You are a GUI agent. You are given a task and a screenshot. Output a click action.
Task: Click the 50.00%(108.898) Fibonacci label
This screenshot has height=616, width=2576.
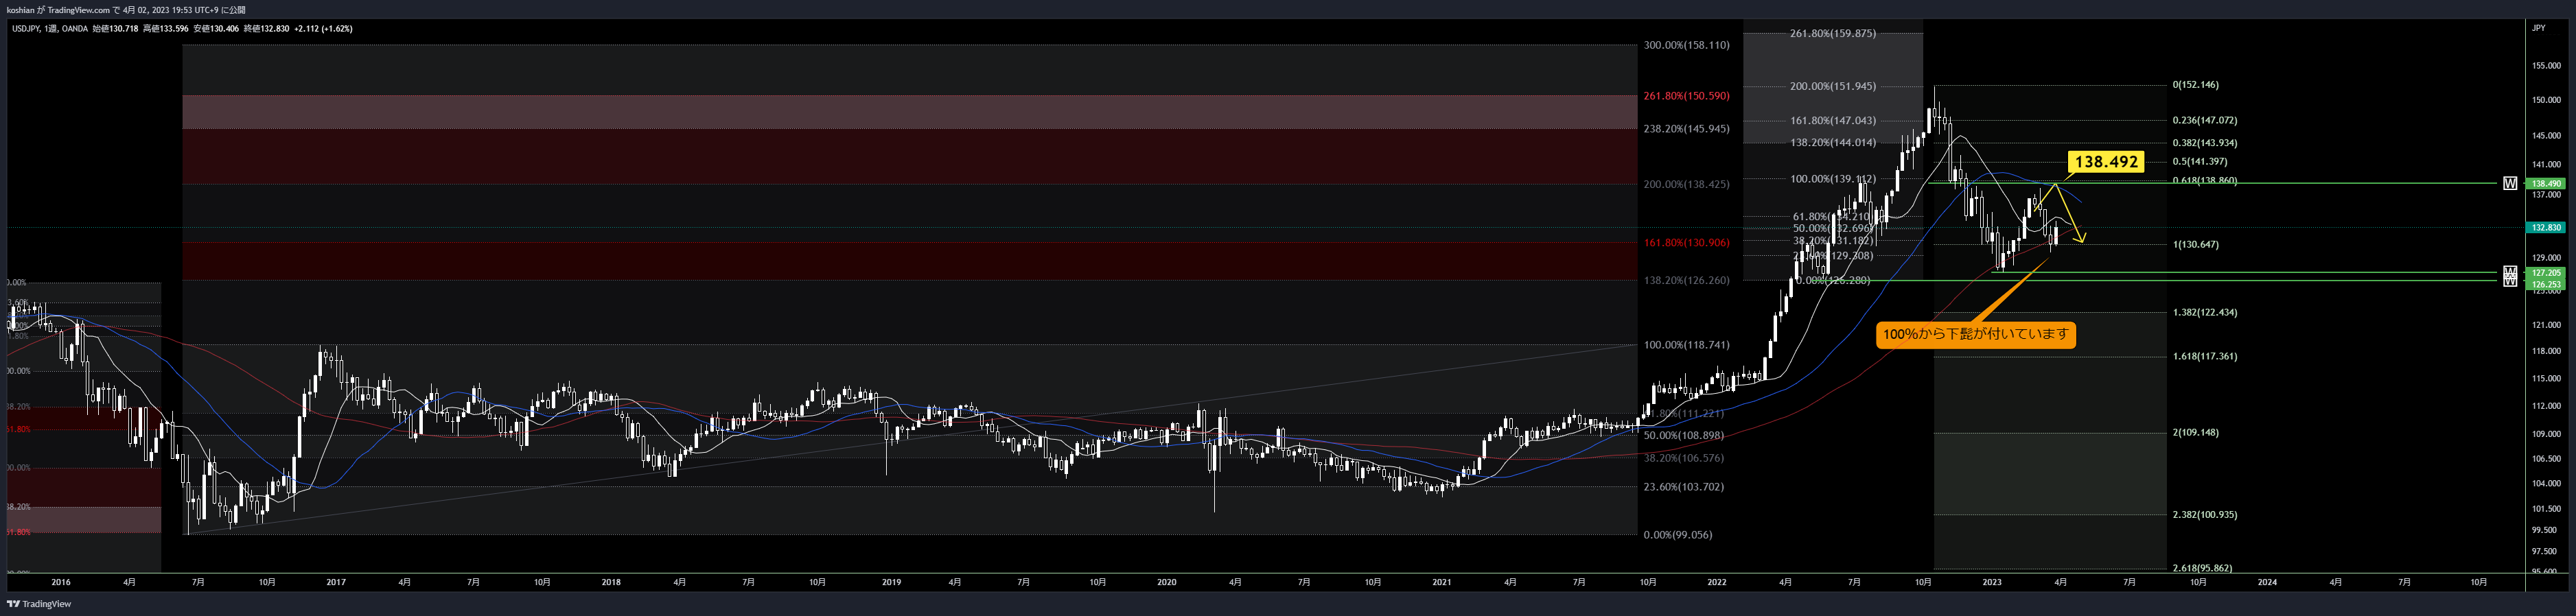coord(1684,436)
